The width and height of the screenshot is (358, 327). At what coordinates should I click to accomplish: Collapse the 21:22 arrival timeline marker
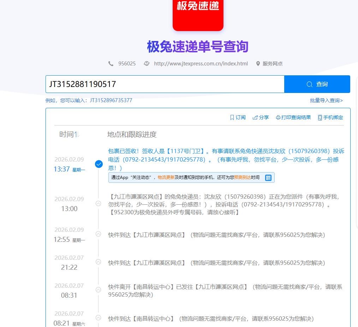pyautogui.click(x=99, y=262)
